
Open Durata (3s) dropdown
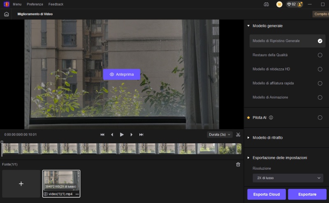point(220,135)
